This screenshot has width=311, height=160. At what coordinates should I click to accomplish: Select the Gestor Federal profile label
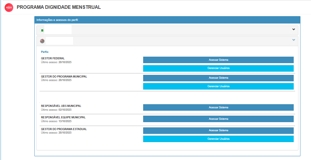coord(53,58)
